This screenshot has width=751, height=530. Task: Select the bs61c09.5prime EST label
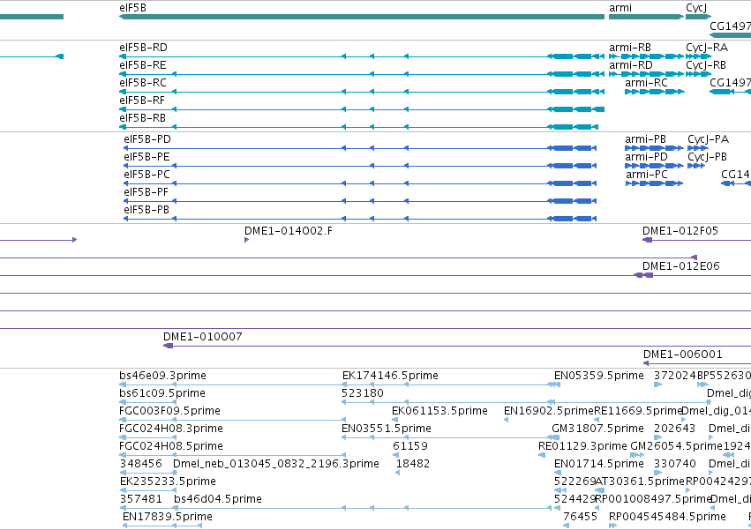(162, 393)
